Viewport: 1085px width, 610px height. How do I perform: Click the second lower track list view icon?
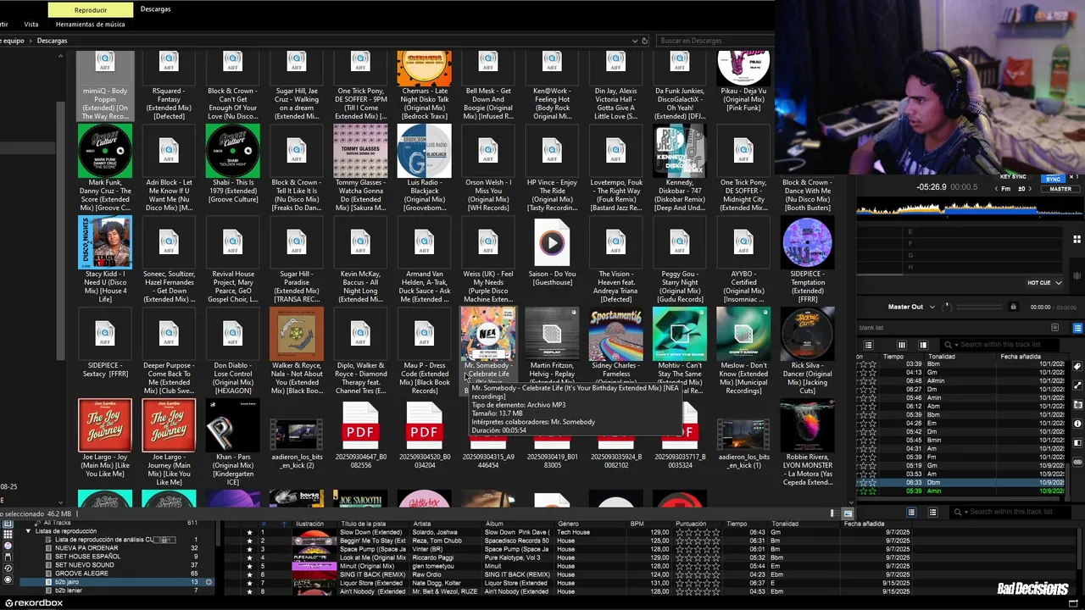tap(932, 513)
